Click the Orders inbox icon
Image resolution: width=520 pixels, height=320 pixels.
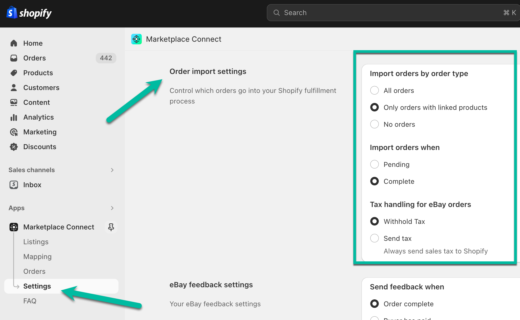[x=14, y=58]
